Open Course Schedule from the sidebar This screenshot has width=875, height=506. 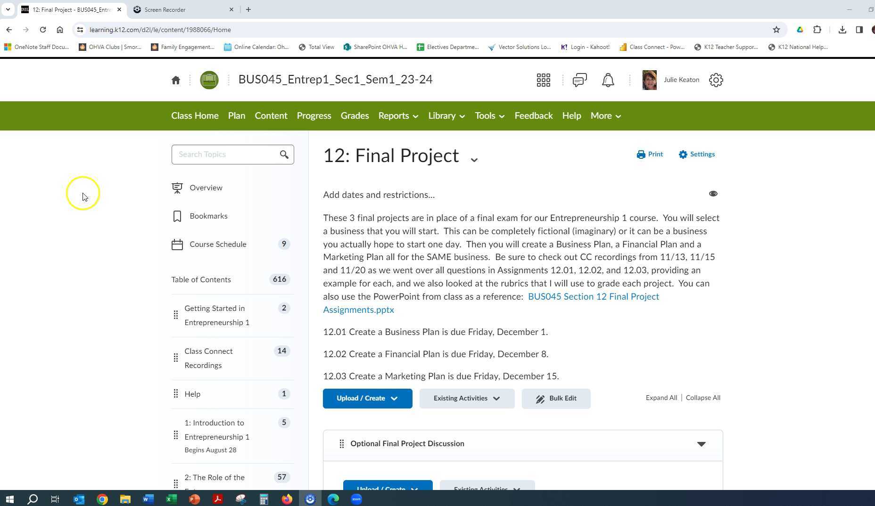(217, 244)
